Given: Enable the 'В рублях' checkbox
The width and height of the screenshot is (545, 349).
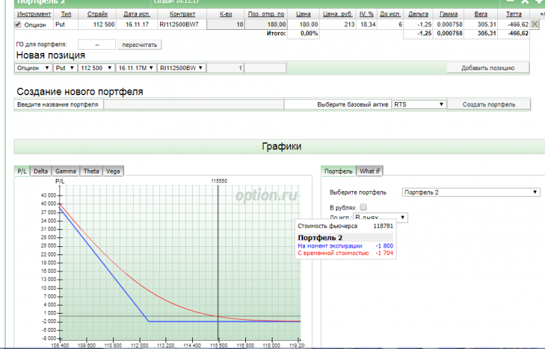Looking at the screenshot, I should (363, 207).
